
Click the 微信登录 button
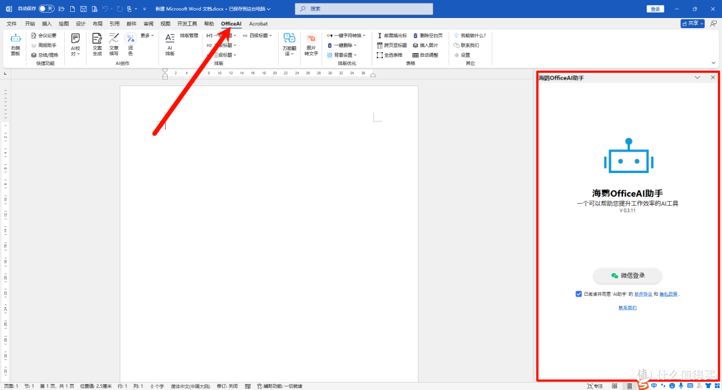628,276
